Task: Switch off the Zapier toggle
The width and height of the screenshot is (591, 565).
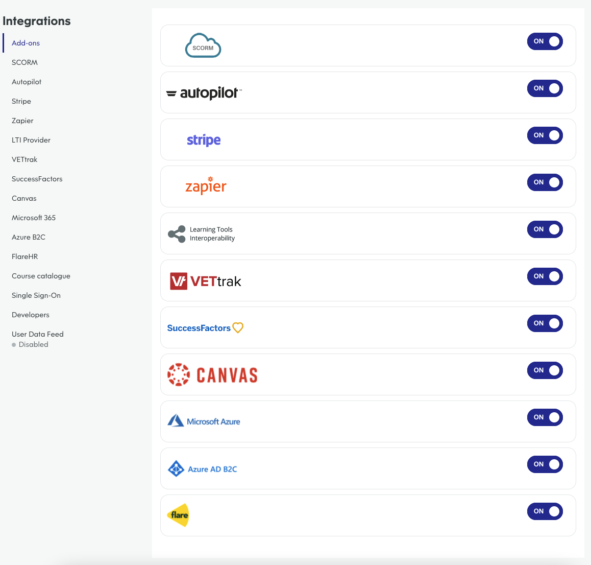Action: click(x=545, y=182)
